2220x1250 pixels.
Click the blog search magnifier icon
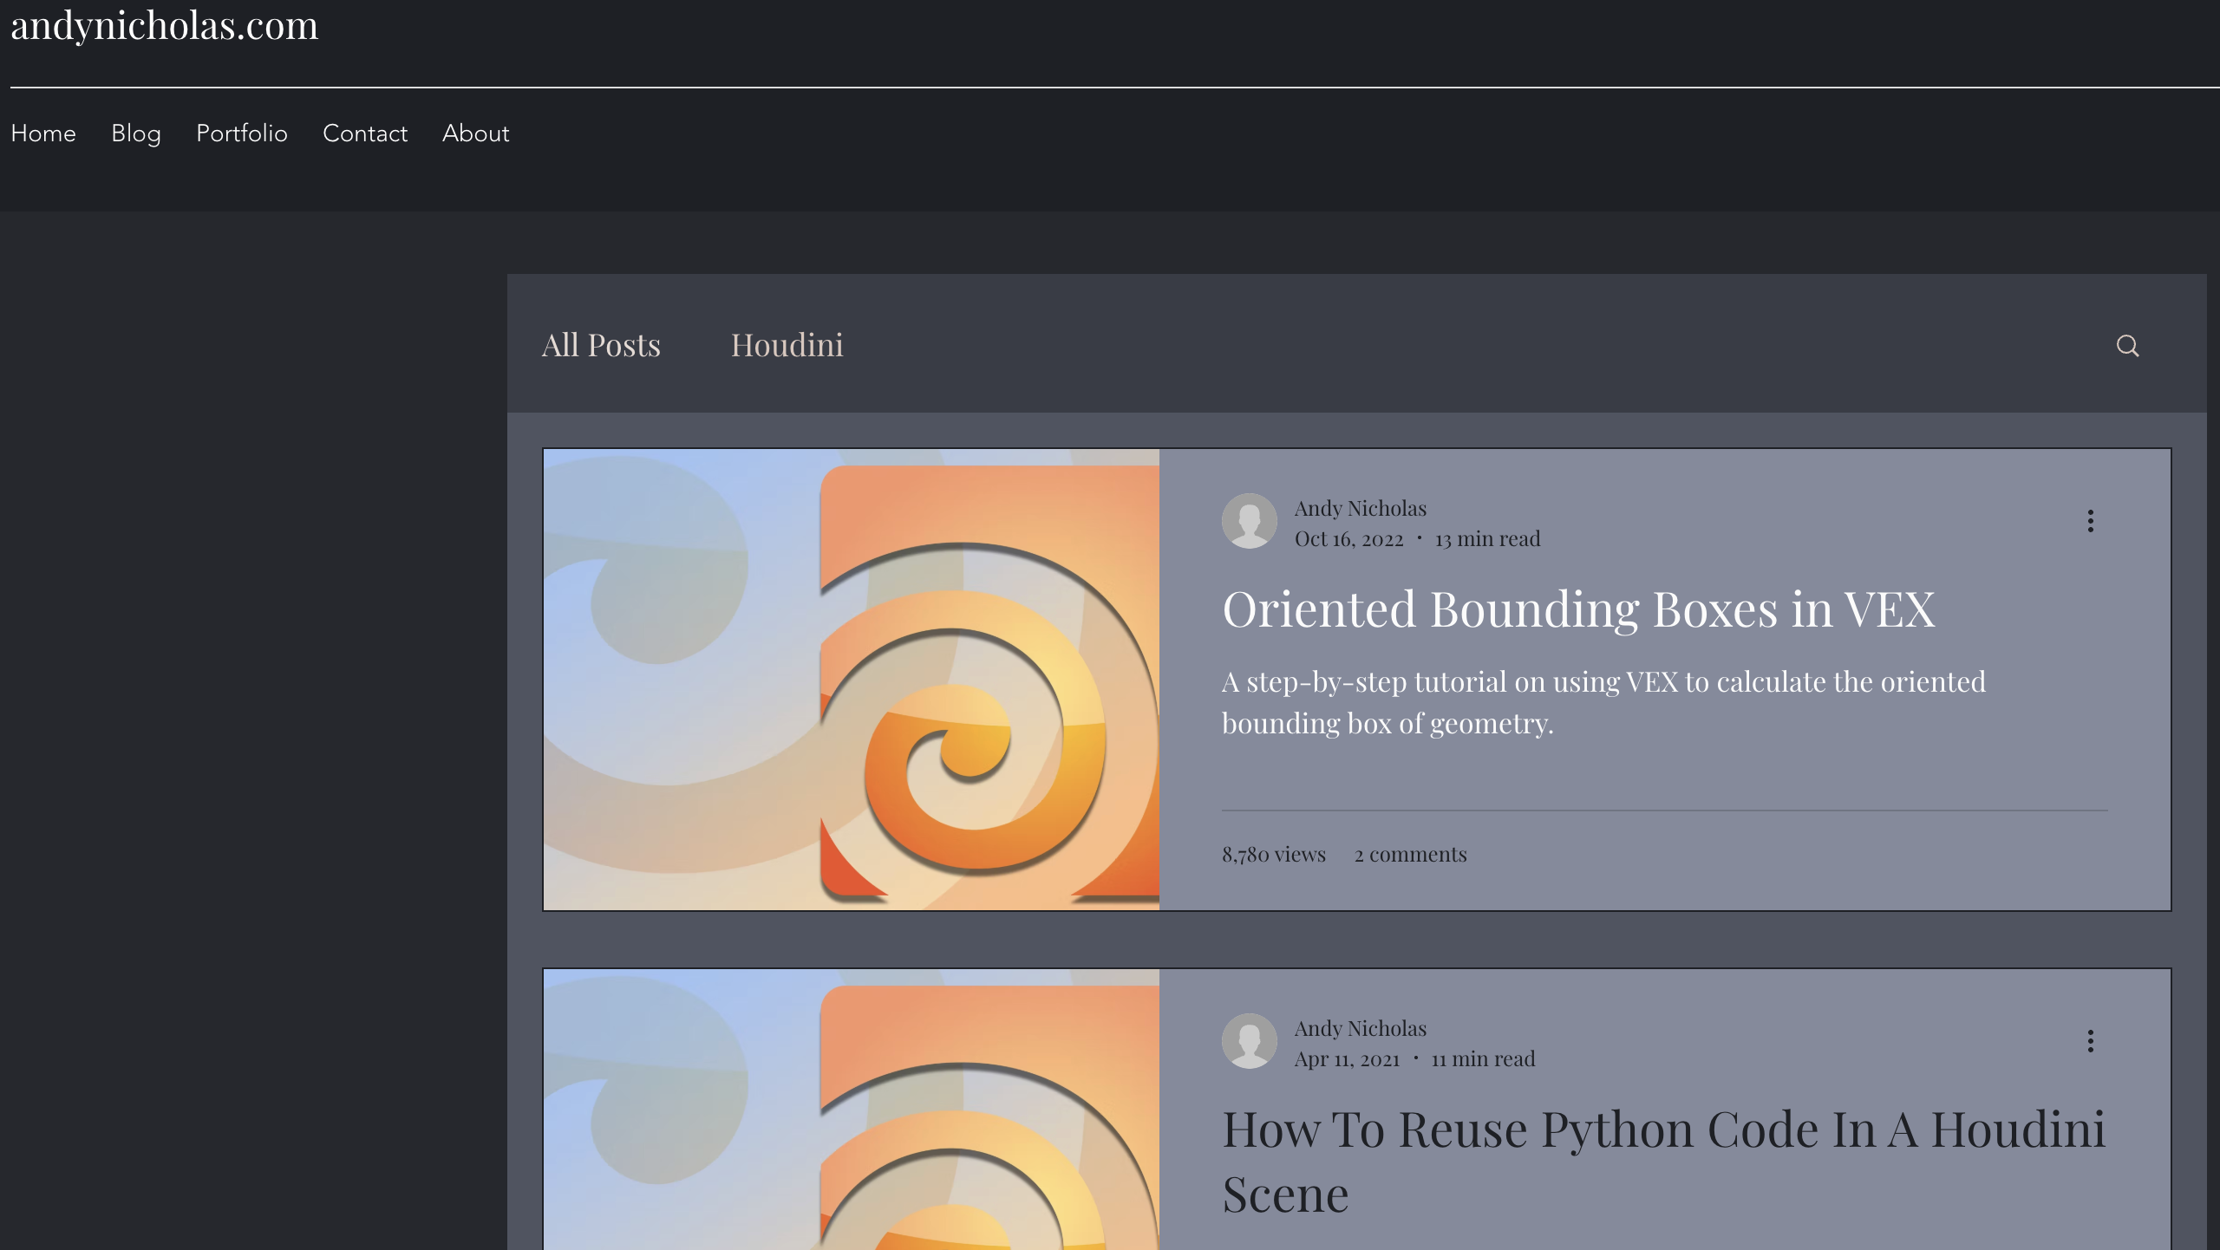pyautogui.click(x=2127, y=346)
